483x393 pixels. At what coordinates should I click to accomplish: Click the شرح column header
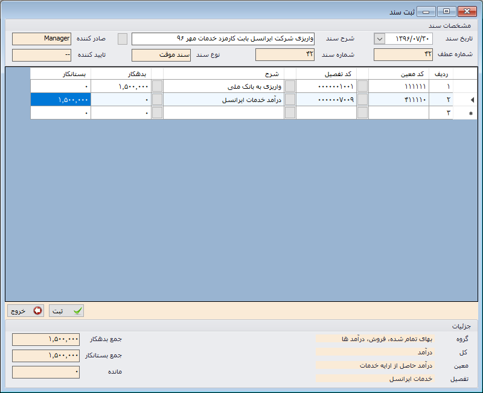tap(223, 74)
